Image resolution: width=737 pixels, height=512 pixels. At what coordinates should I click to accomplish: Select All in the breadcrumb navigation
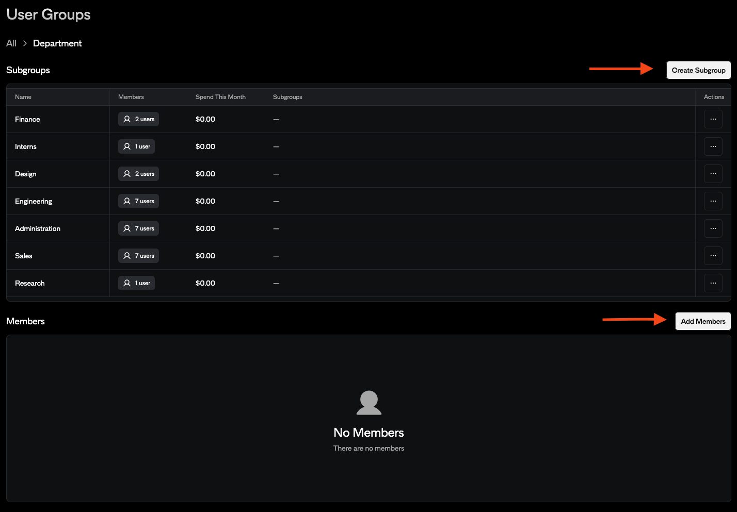(10, 43)
